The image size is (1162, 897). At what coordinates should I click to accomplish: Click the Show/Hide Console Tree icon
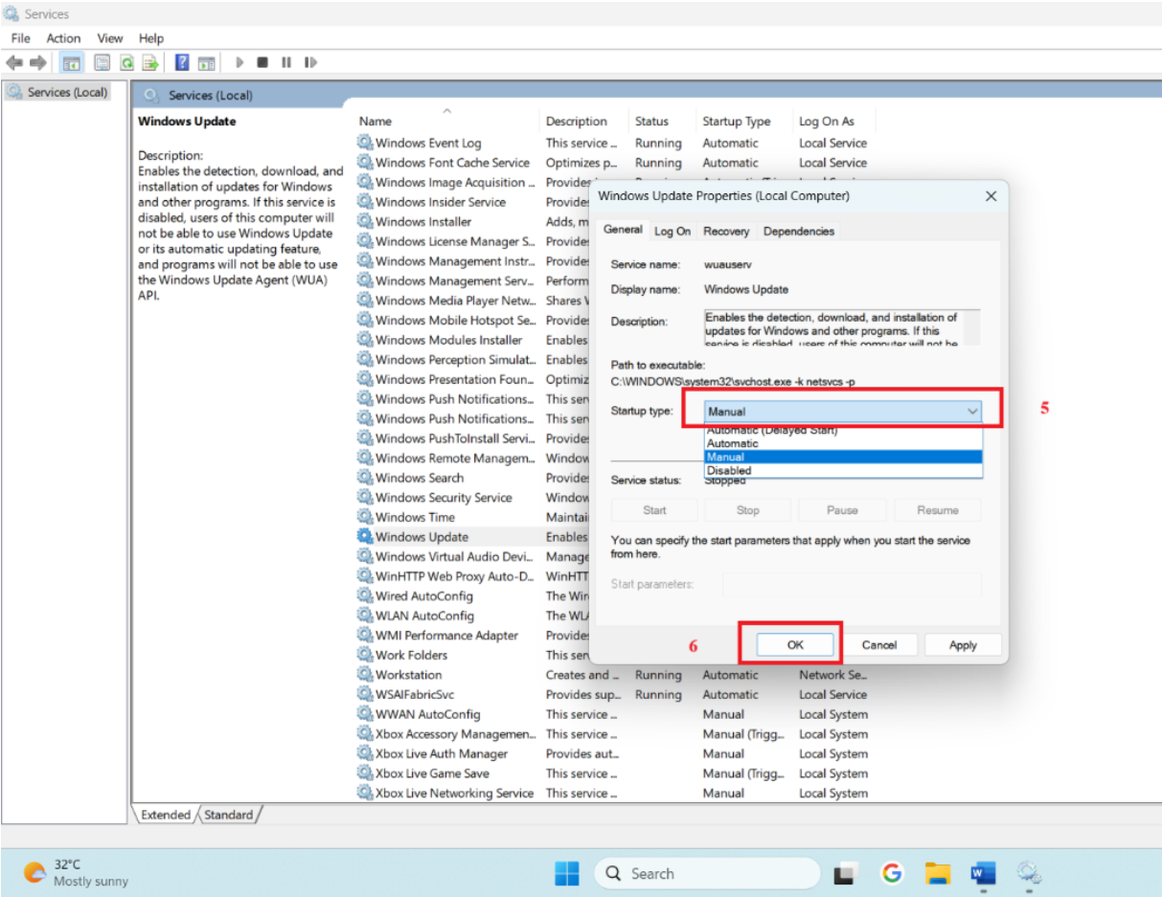coord(71,63)
